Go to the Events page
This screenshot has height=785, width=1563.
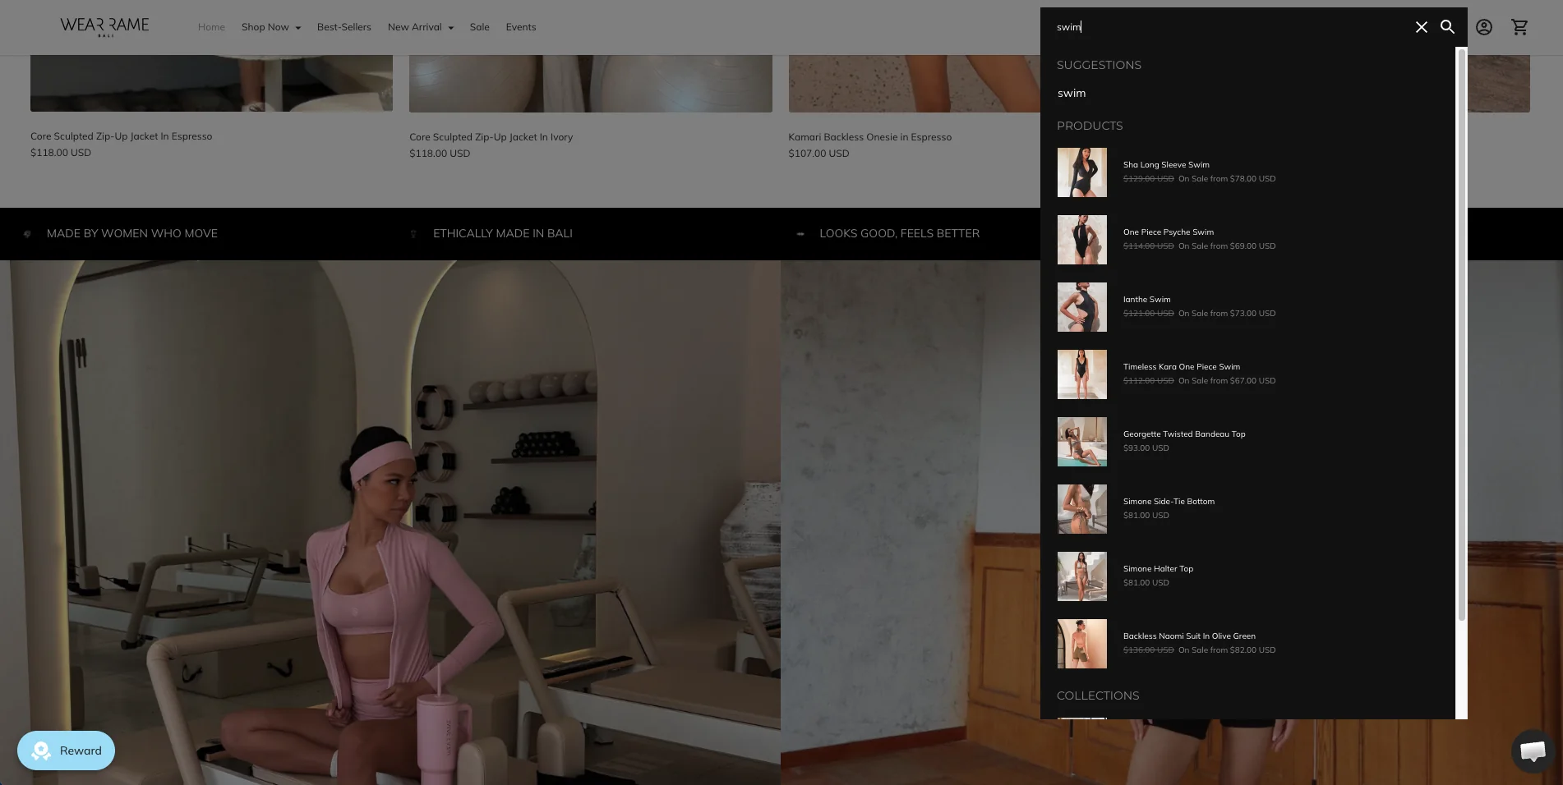pos(521,27)
